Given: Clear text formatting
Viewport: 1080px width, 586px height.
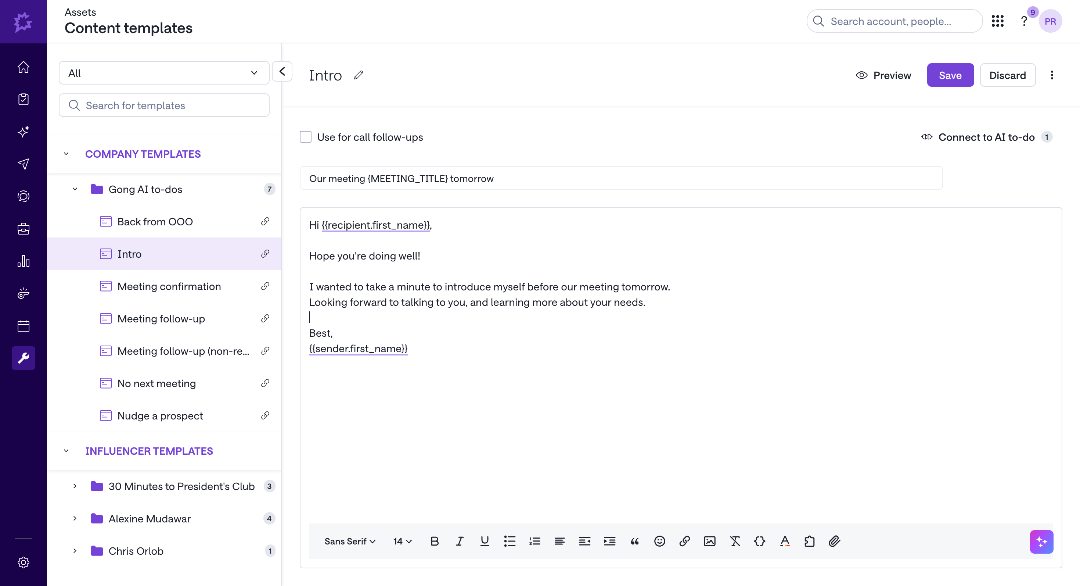Looking at the screenshot, I should [x=735, y=541].
